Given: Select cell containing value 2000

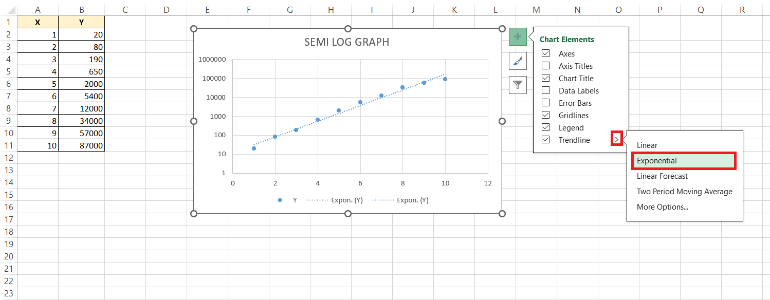Looking at the screenshot, I should pyautogui.click(x=81, y=84).
